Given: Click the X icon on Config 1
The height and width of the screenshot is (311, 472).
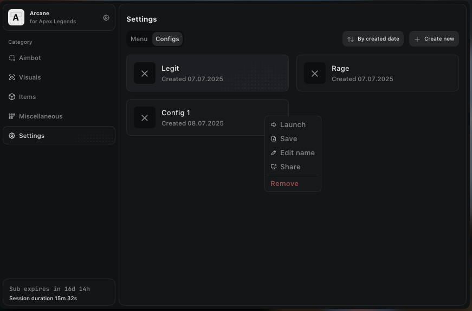Looking at the screenshot, I should point(145,118).
